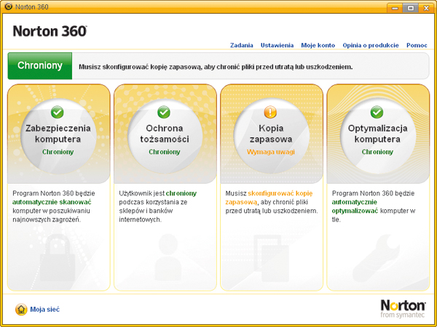Open Moje konto link
This screenshot has width=437, height=327.
point(317,45)
